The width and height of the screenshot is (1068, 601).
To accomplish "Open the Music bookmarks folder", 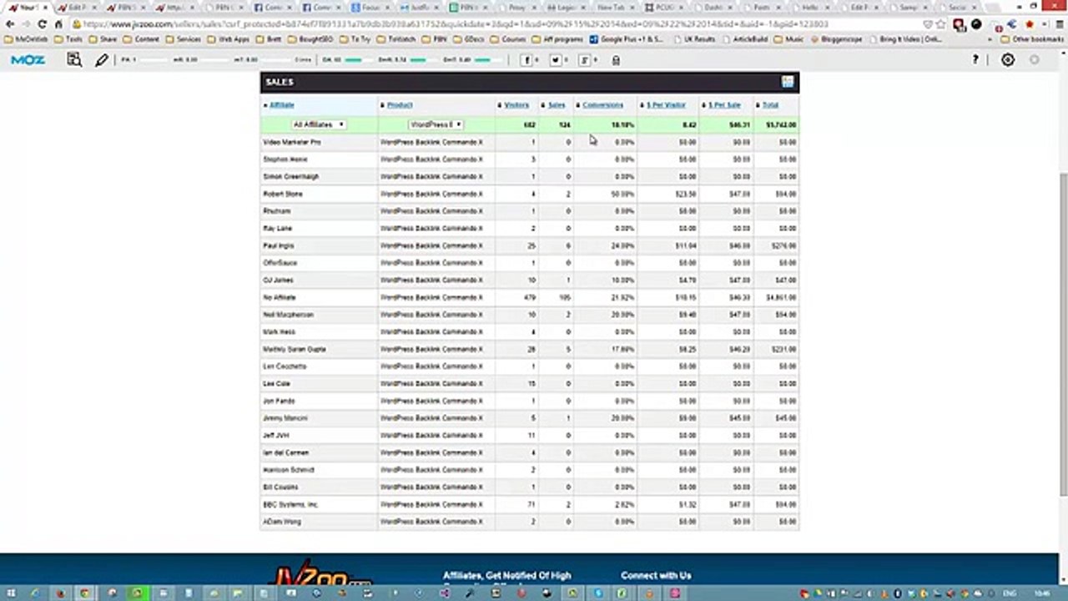I will click(x=789, y=39).
